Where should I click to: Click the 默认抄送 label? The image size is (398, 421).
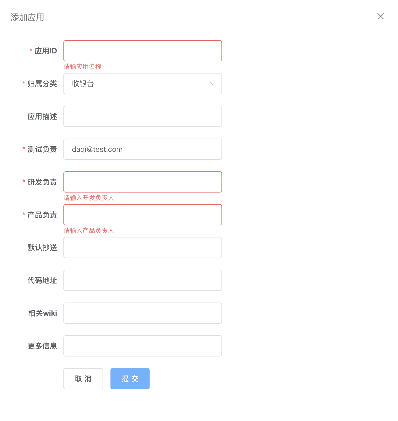[42, 248]
